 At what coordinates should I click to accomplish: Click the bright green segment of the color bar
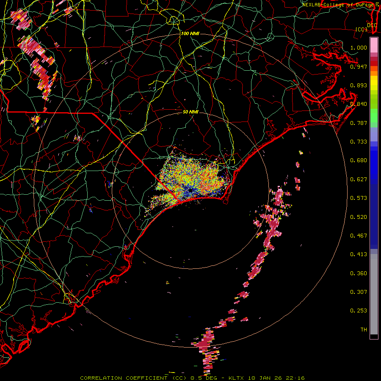pos(374,116)
